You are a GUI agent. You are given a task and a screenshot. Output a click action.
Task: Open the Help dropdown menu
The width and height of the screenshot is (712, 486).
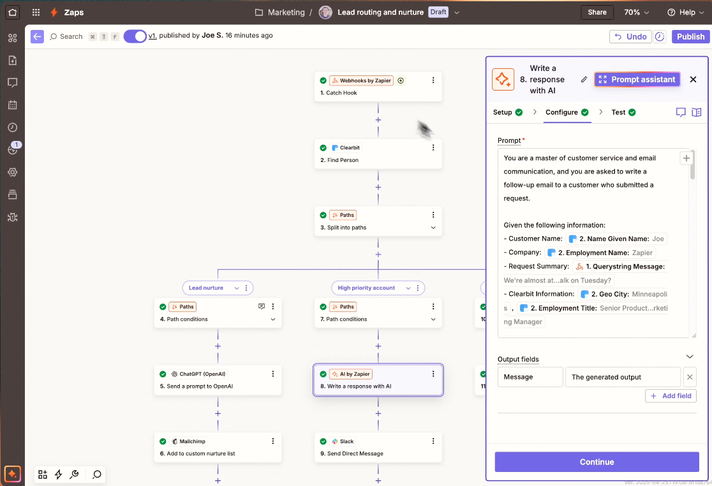[x=686, y=12]
